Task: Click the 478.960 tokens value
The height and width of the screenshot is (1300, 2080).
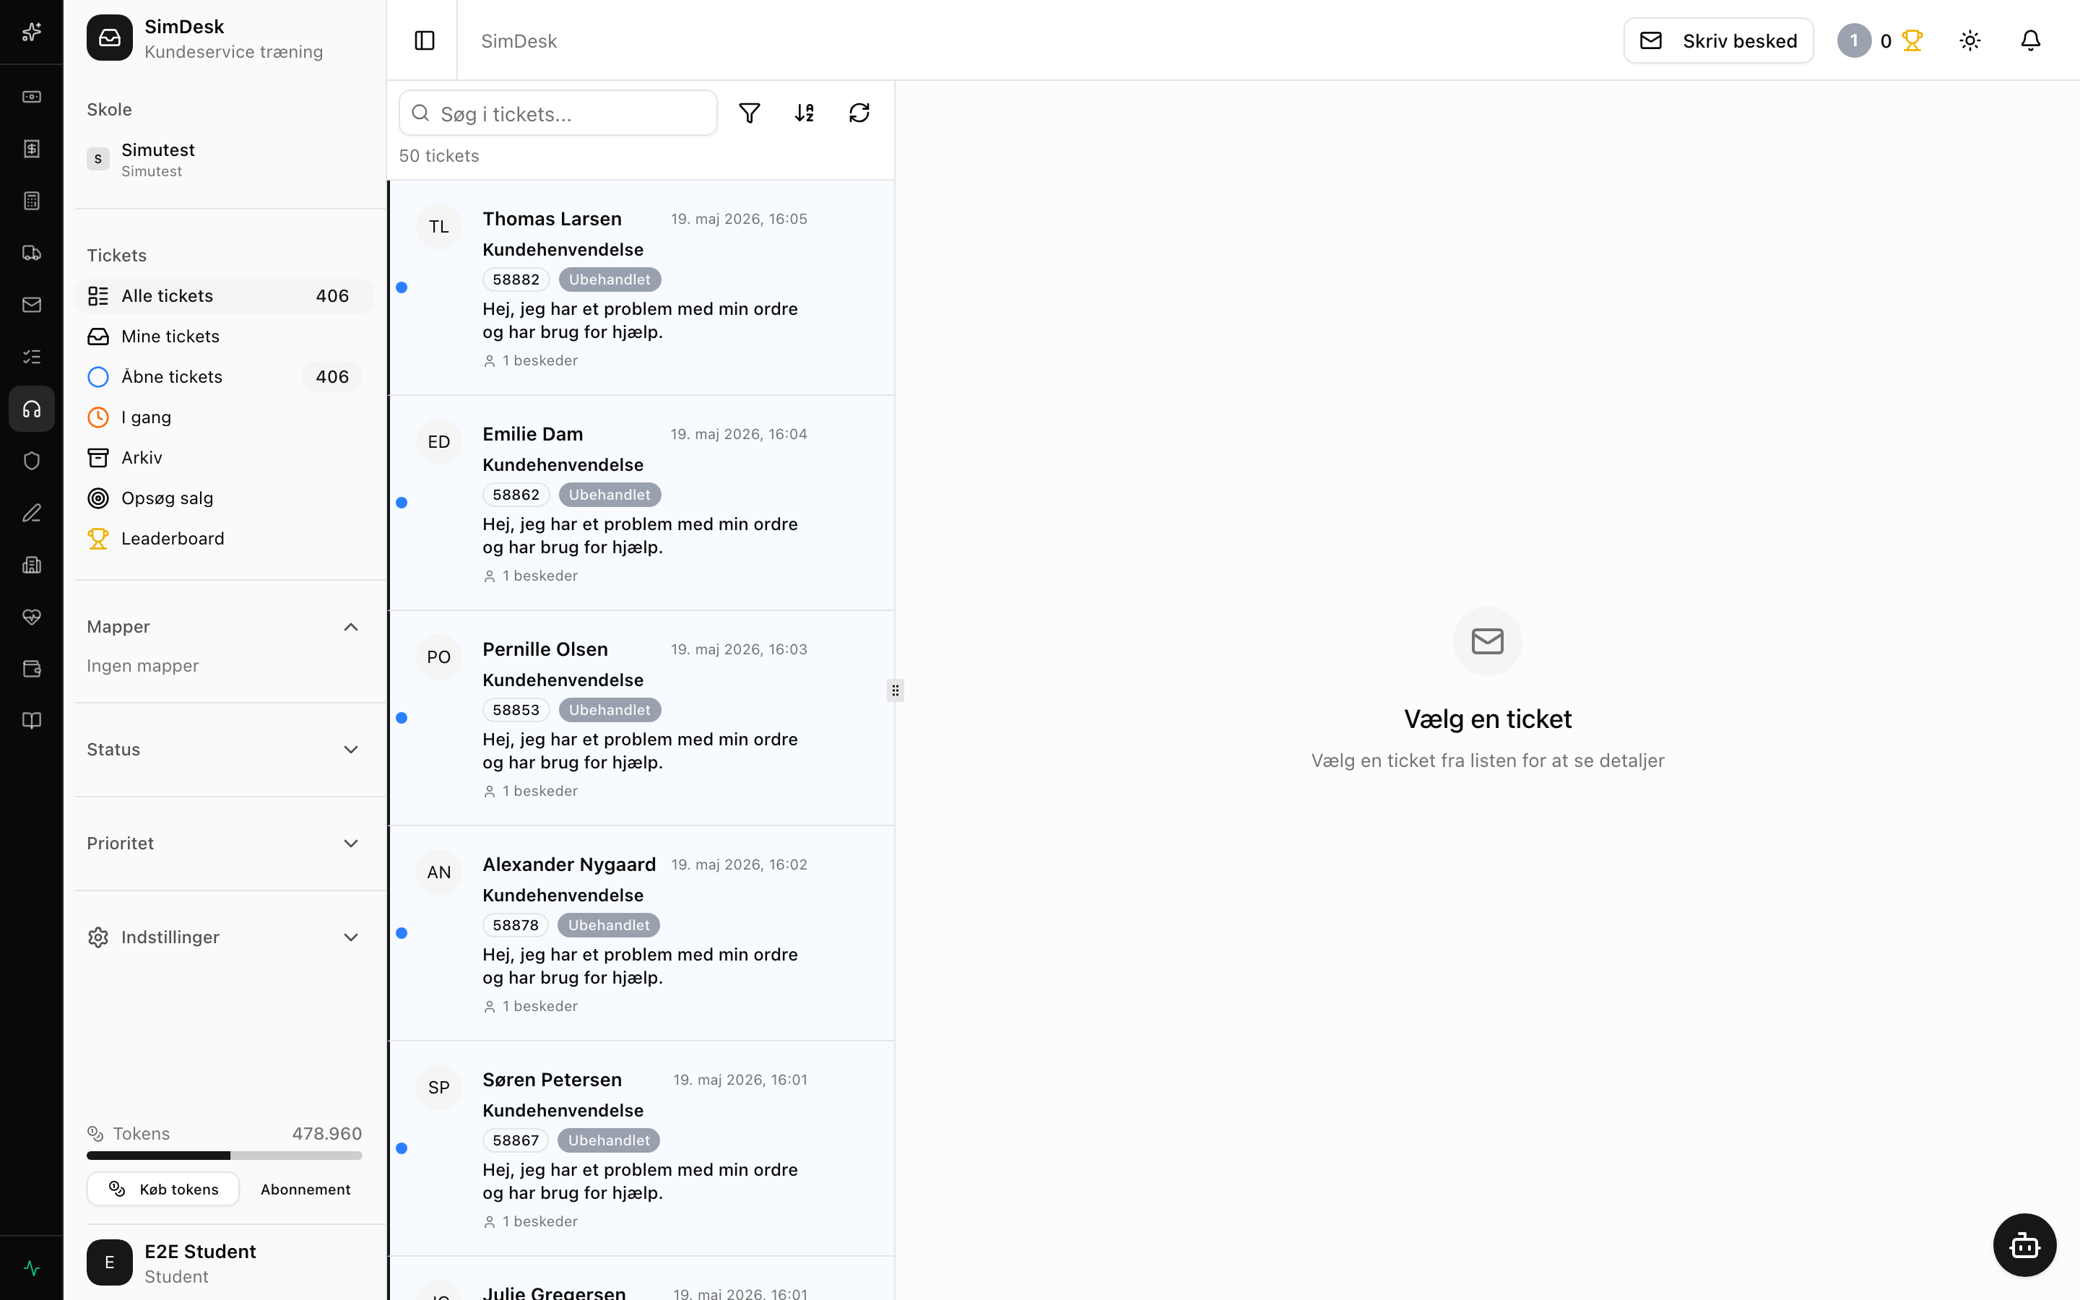Action: point(326,1133)
